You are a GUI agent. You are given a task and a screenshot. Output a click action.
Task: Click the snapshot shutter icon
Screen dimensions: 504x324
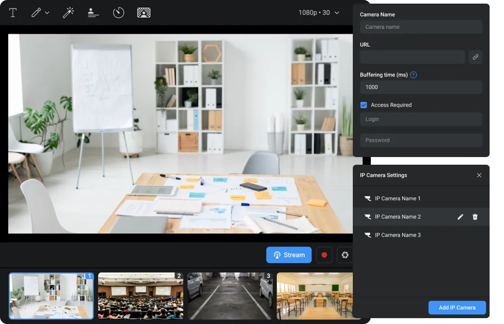pos(345,255)
